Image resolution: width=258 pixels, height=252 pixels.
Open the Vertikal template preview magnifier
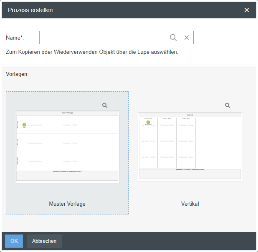tap(228, 106)
